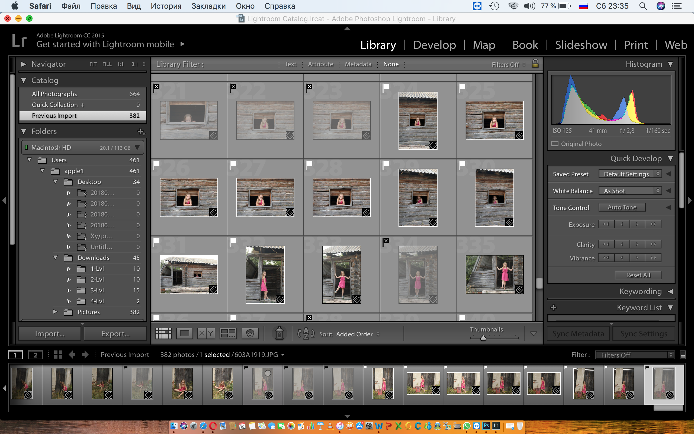Expand the Keywording panel
Viewport: 694px width, 434px height.
[x=670, y=291]
